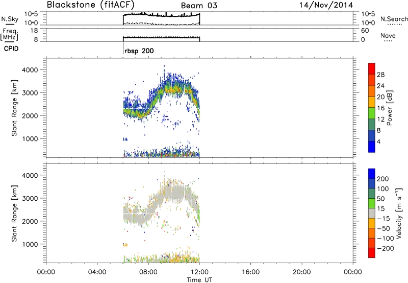408x283 pixels.
Task: Click the 'Beam 03' label
Action: click(x=199, y=6)
